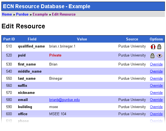Click Override for the email field

[156, 100]
